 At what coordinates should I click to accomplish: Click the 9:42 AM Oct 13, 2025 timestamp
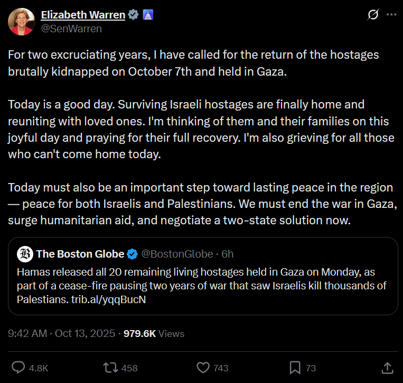pos(62,334)
